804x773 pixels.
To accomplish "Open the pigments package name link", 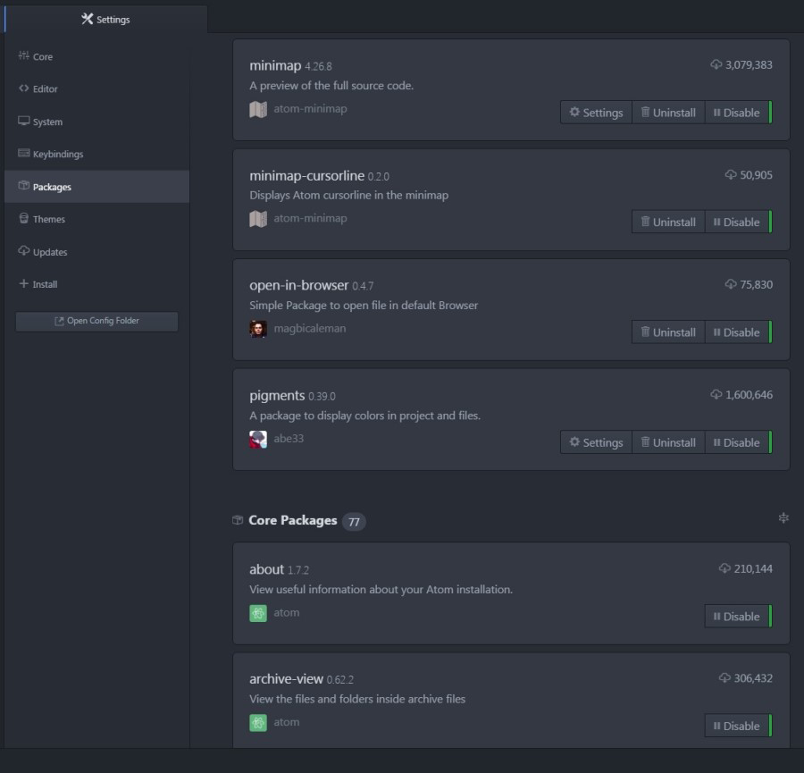I will [277, 396].
